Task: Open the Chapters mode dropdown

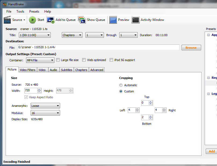Action: (72, 35)
